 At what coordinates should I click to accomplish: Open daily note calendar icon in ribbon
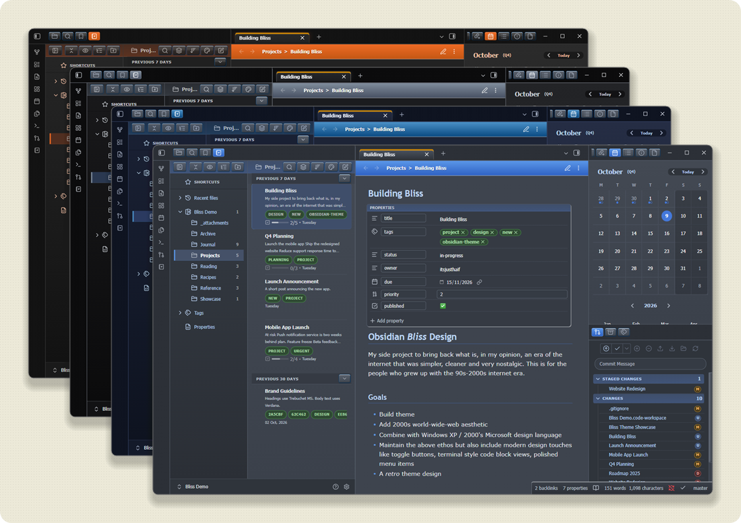[162, 217]
